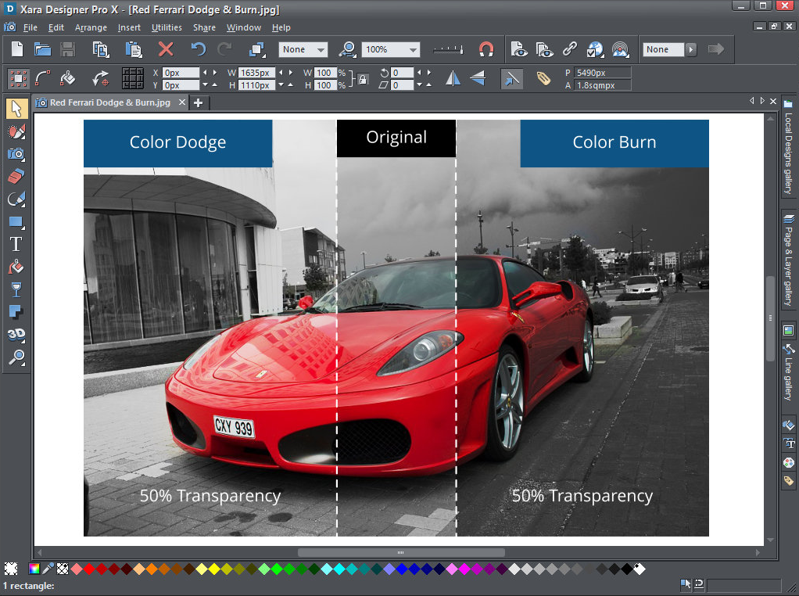This screenshot has height=596, width=799.
Task: Open the Names tag icon
Action: tap(543, 78)
